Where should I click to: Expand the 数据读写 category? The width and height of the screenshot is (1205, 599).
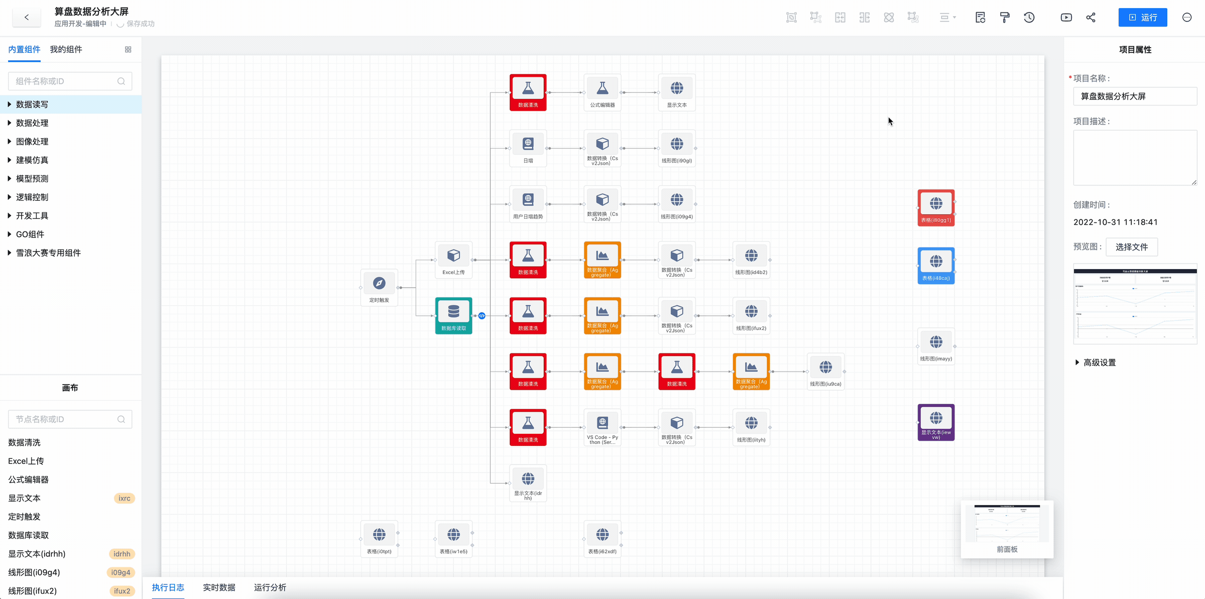(32, 104)
